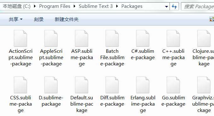Click the AppleScript.sublime-package file name
The height and width of the screenshot is (116, 214).
point(51,58)
